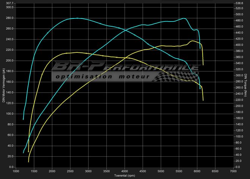Click the 4000 tick on the rpm axis
250x179 pixels.
(125, 171)
